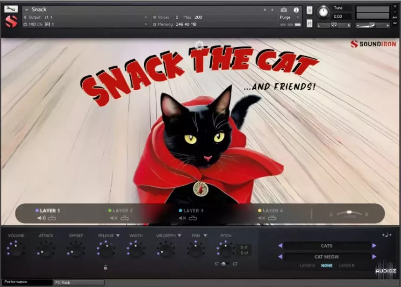This screenshot has height=287, width=401.
Task: Click the right arrow next to CAT MEOW
Action: coord(374,256)
